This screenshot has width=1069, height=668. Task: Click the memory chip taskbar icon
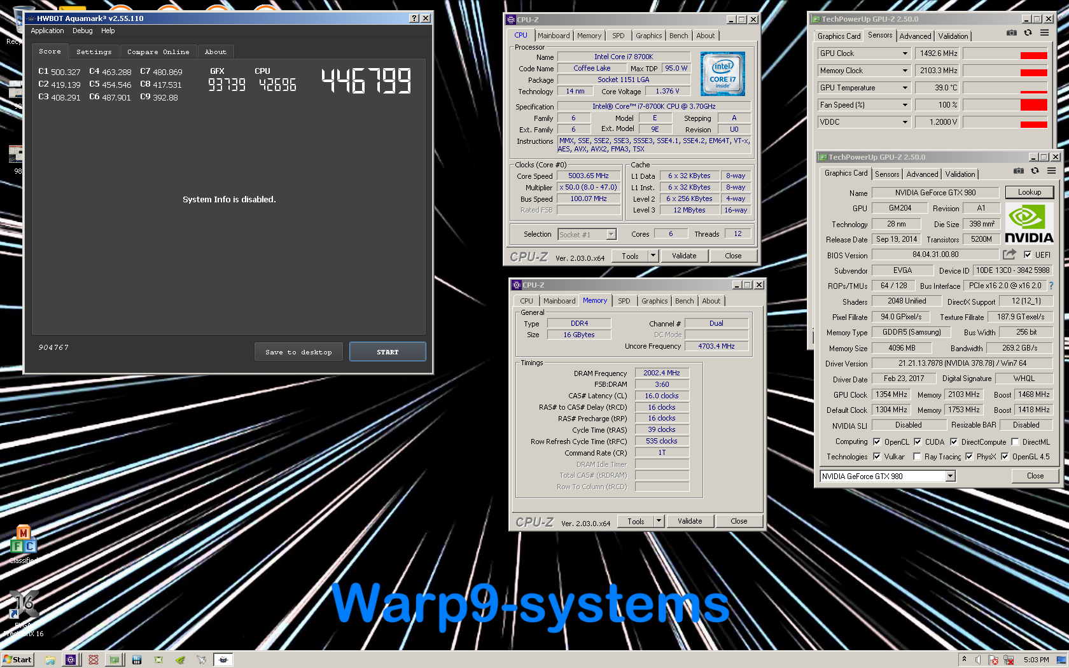(136, 660)
